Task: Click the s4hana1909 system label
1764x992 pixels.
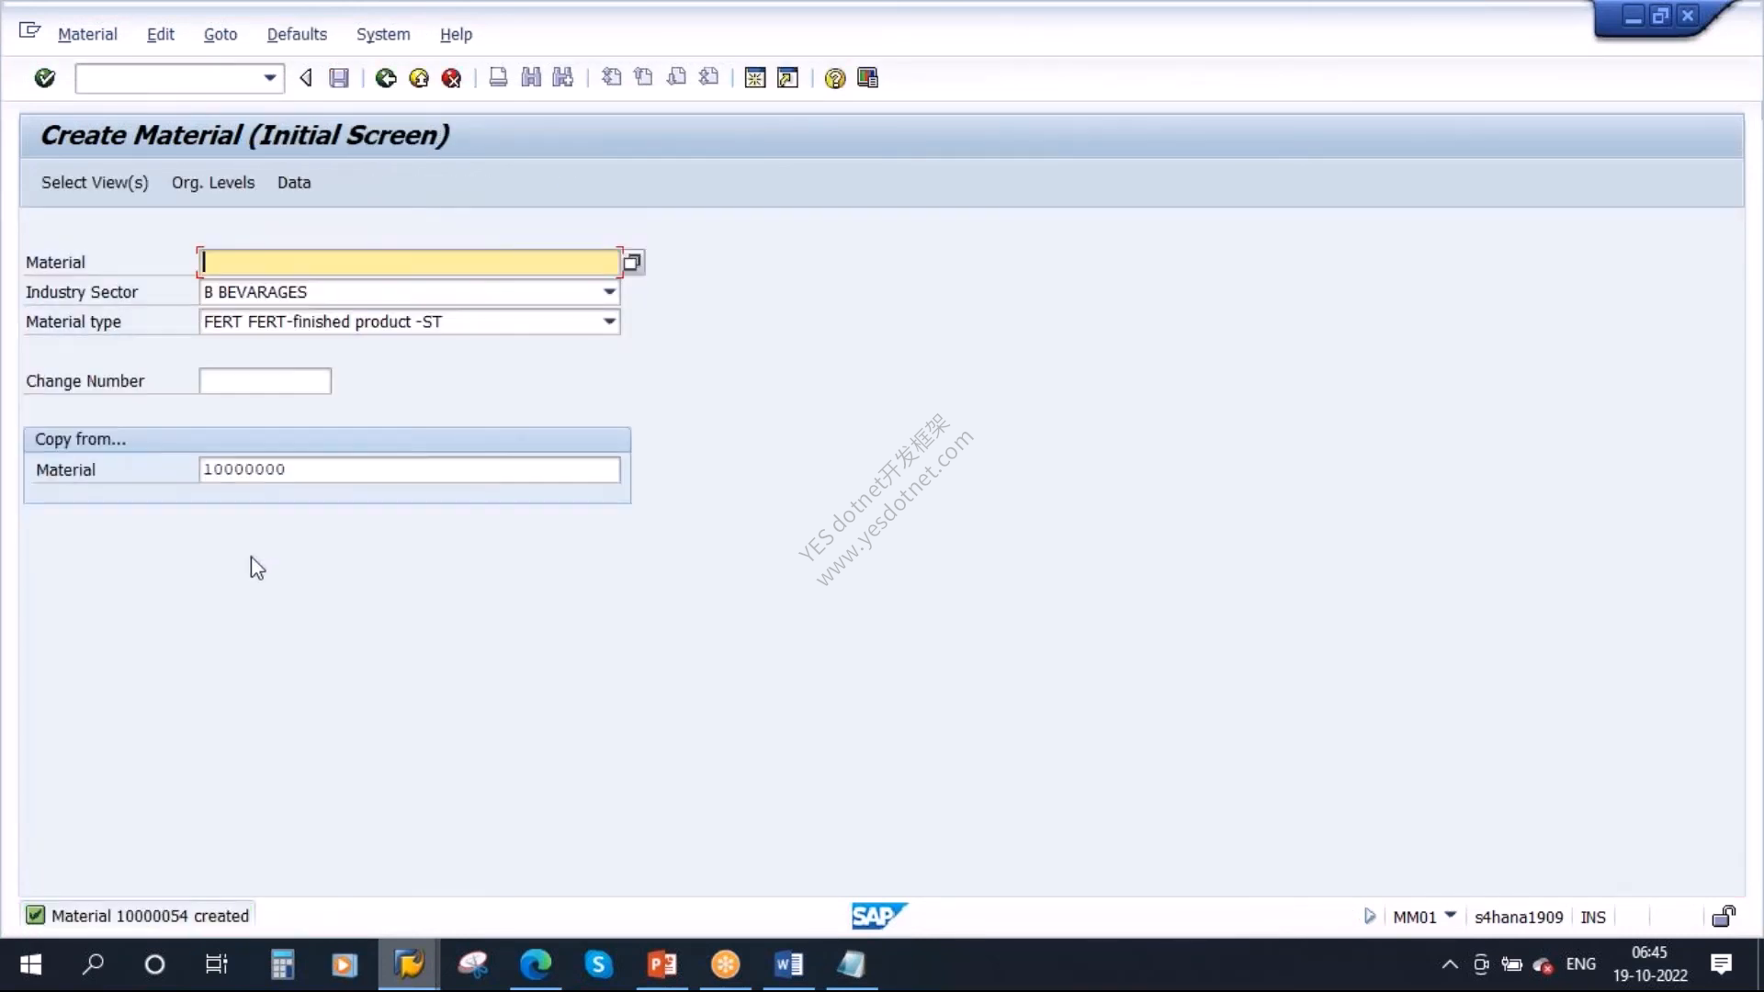Action: pyautogui.click(x=1518, y=917)
